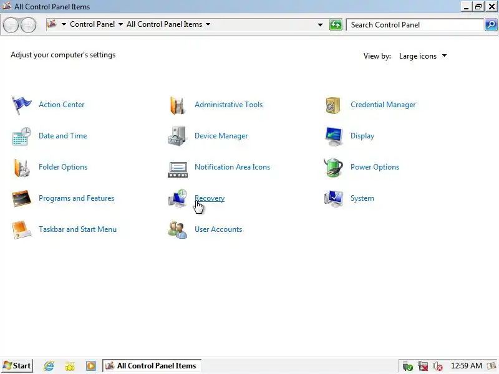Click the Date and Time calendar icon
The height and width of the screenshot is (374, 499).
click(x=21, y=137)
